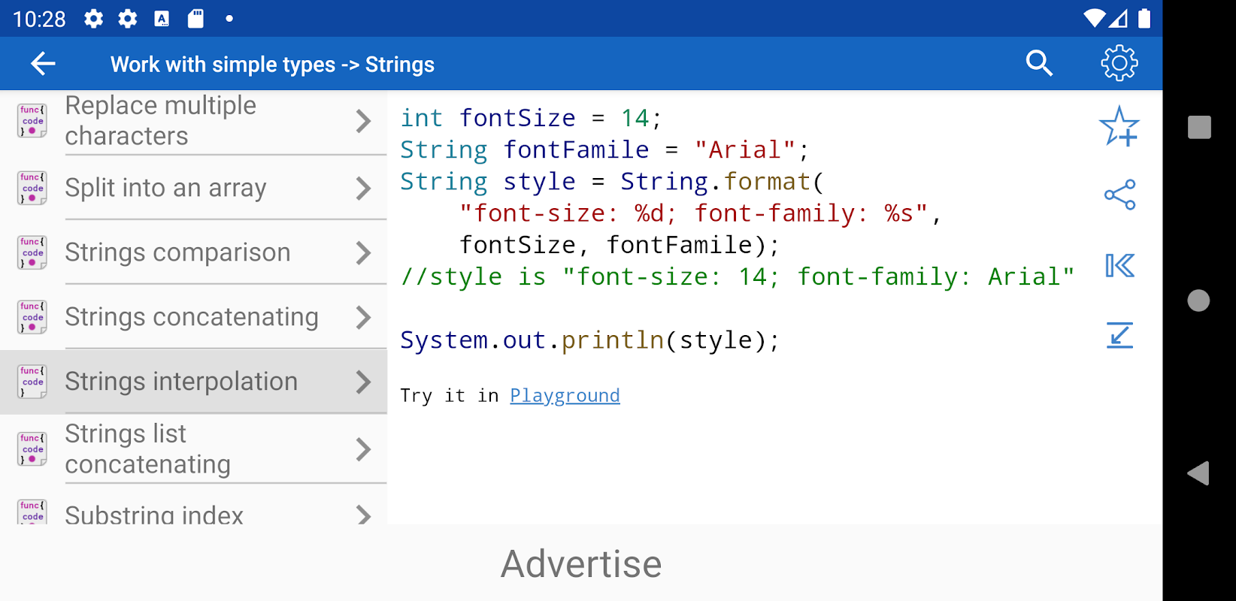Collapse side panel with left-bar arrow icon

1119,265
